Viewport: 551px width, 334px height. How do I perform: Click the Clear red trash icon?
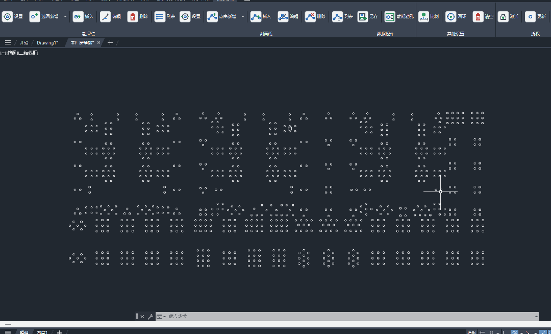pyautogui.click(x=478, y=16)
